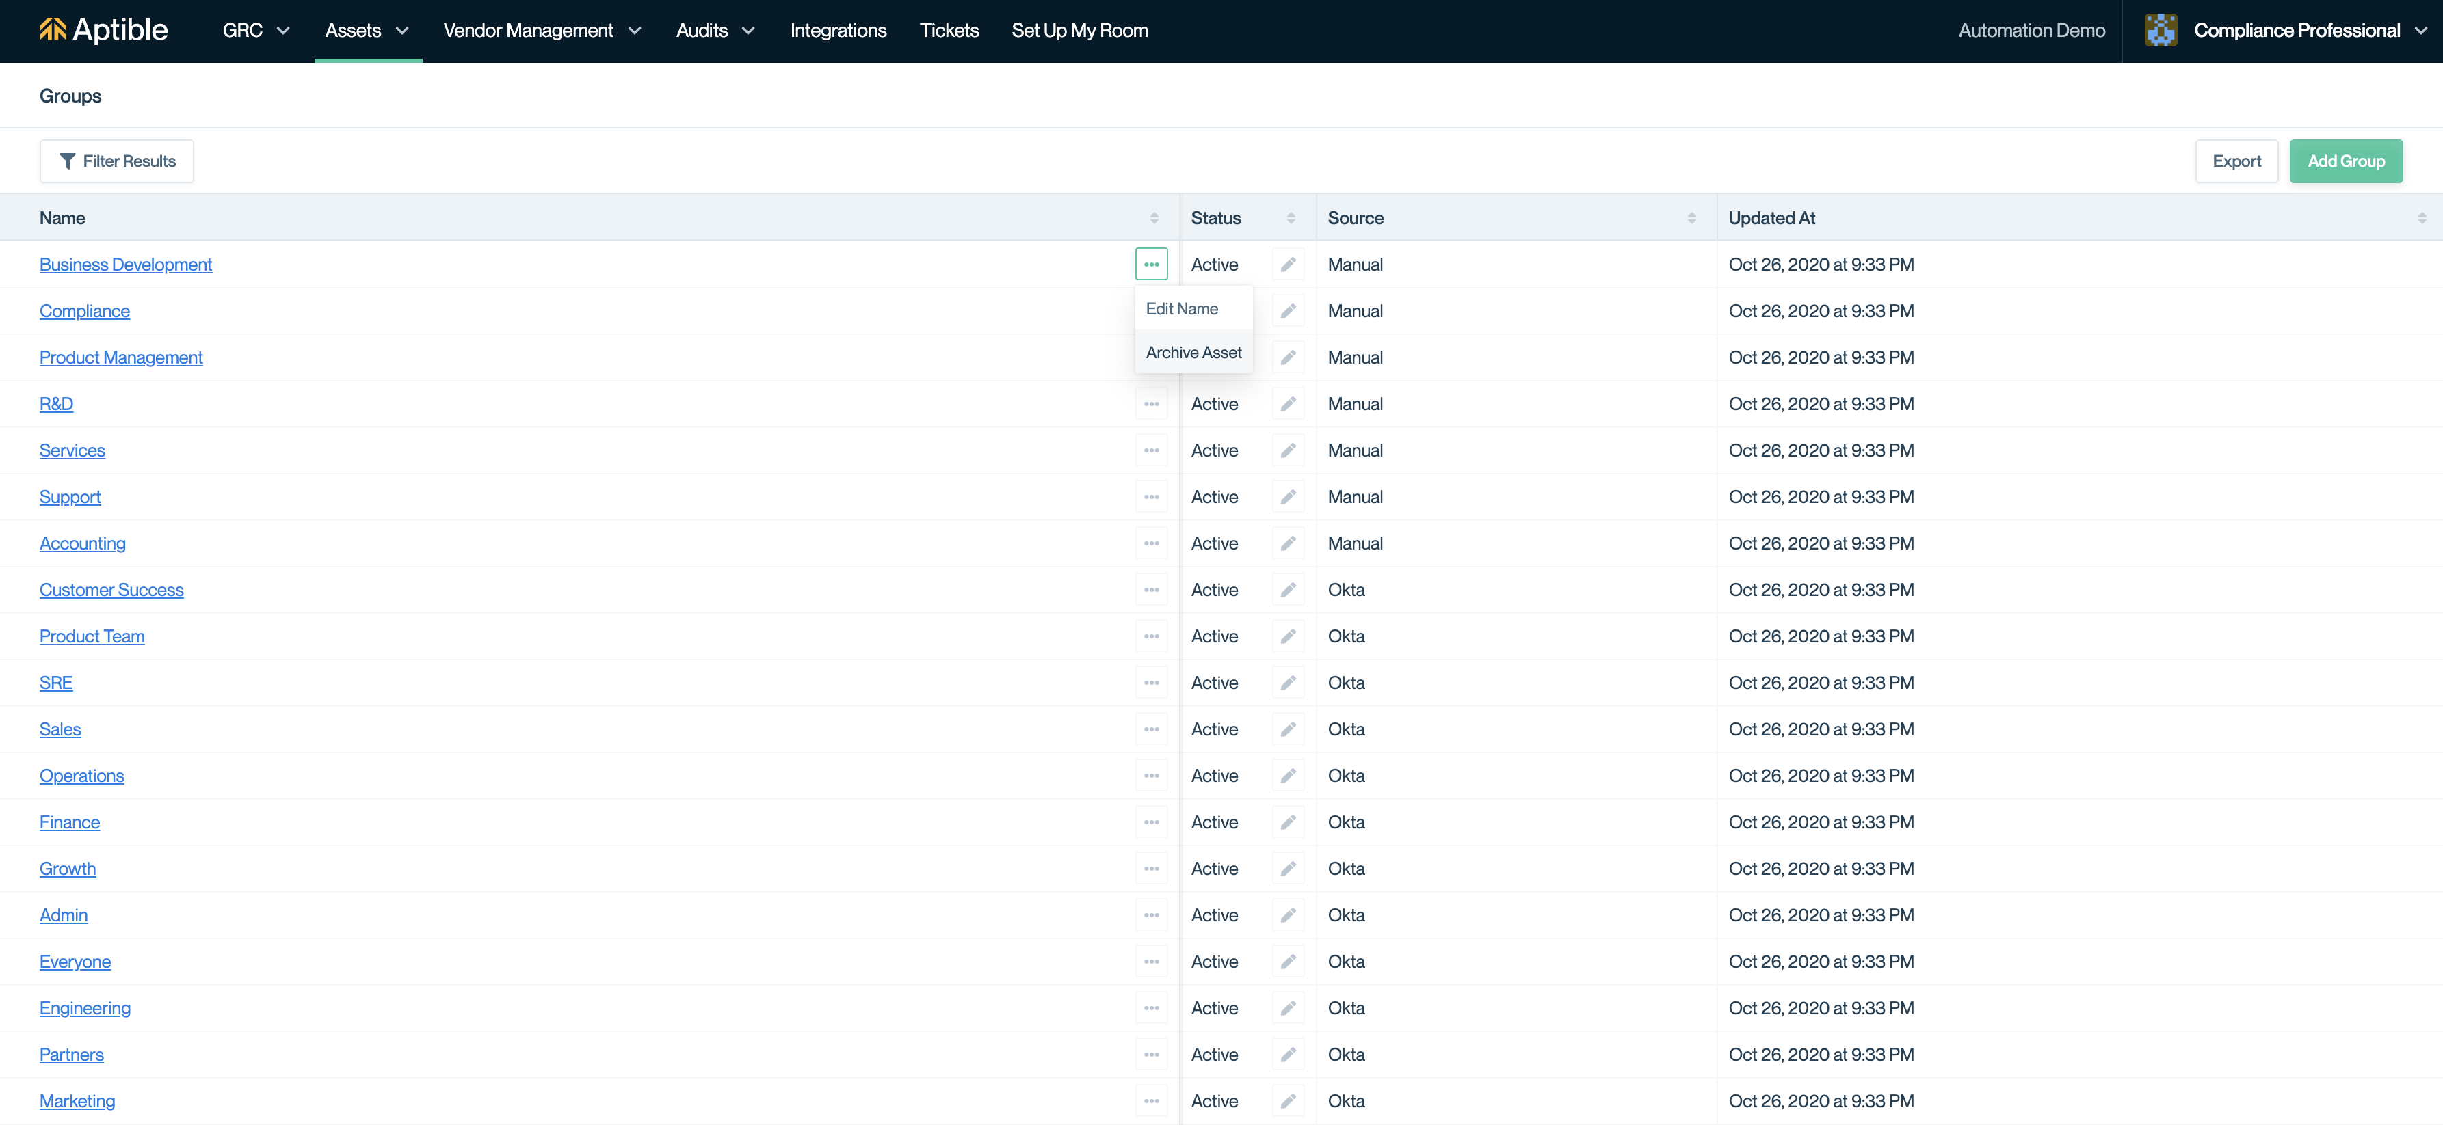Sort by Source column arrows
The height and width of the screenshot is (1125, 2443).
[1691, 218]
